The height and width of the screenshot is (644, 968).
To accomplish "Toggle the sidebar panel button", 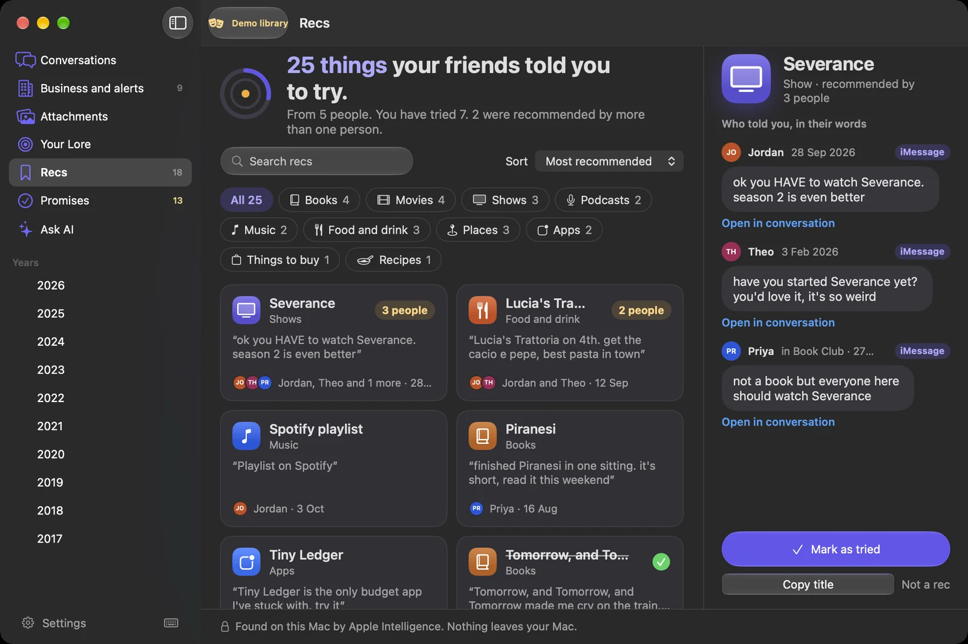I will click(177, 23).
